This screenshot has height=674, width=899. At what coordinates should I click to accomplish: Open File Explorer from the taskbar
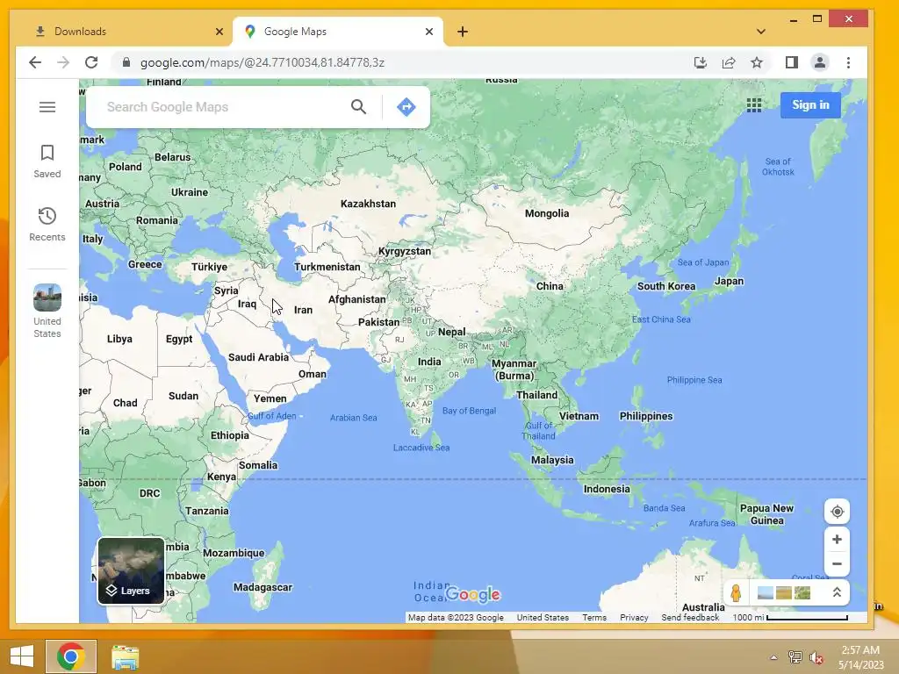click(x=125, y=656)
